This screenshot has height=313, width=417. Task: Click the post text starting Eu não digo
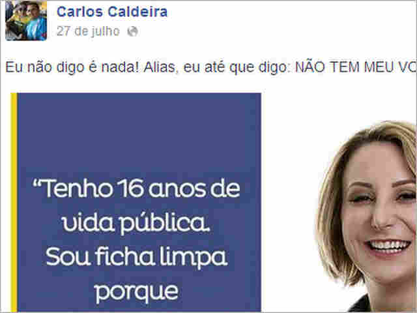pyautogui.click(x=211, y=67)
